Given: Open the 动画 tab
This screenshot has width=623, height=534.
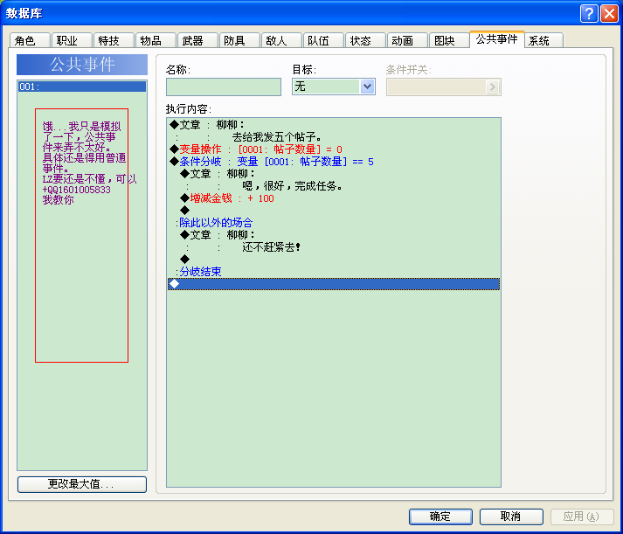Looking at the screenshot, I should (x=407, y=40).
